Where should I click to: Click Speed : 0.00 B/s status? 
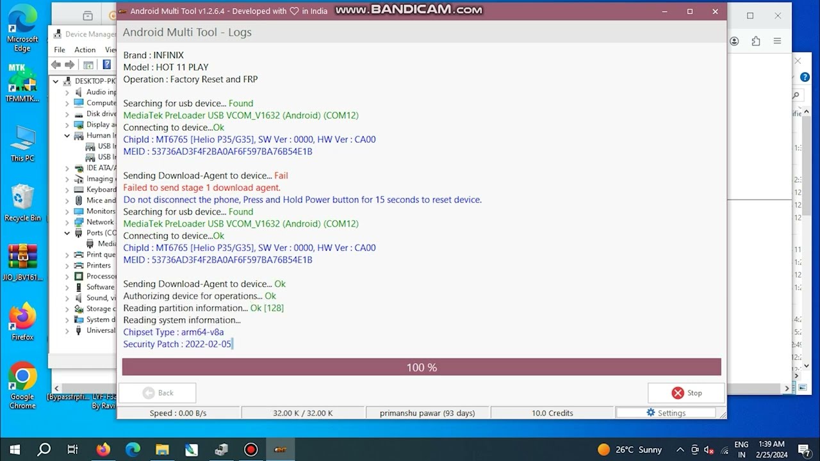coord(178,413)
